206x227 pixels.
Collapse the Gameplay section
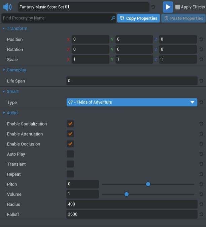4,70
